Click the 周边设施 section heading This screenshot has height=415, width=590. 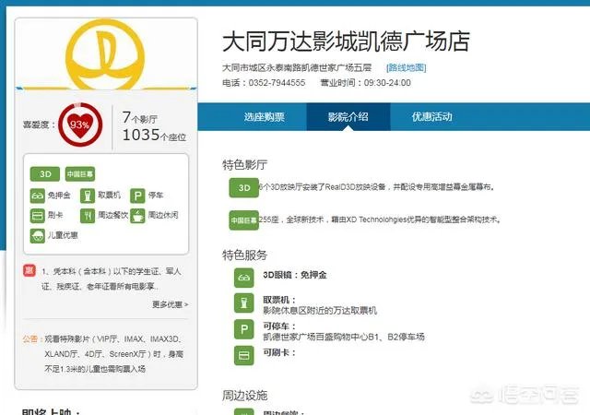[244, 396]
